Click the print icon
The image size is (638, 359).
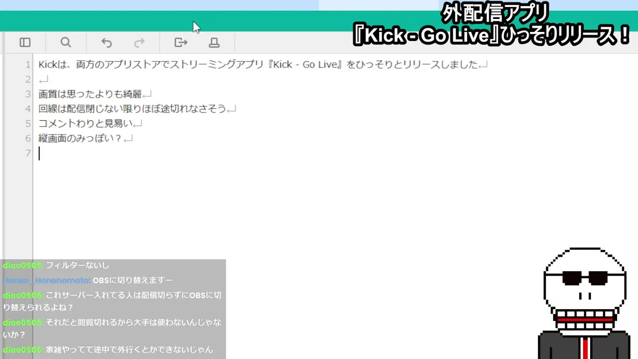tap(214, 42)
